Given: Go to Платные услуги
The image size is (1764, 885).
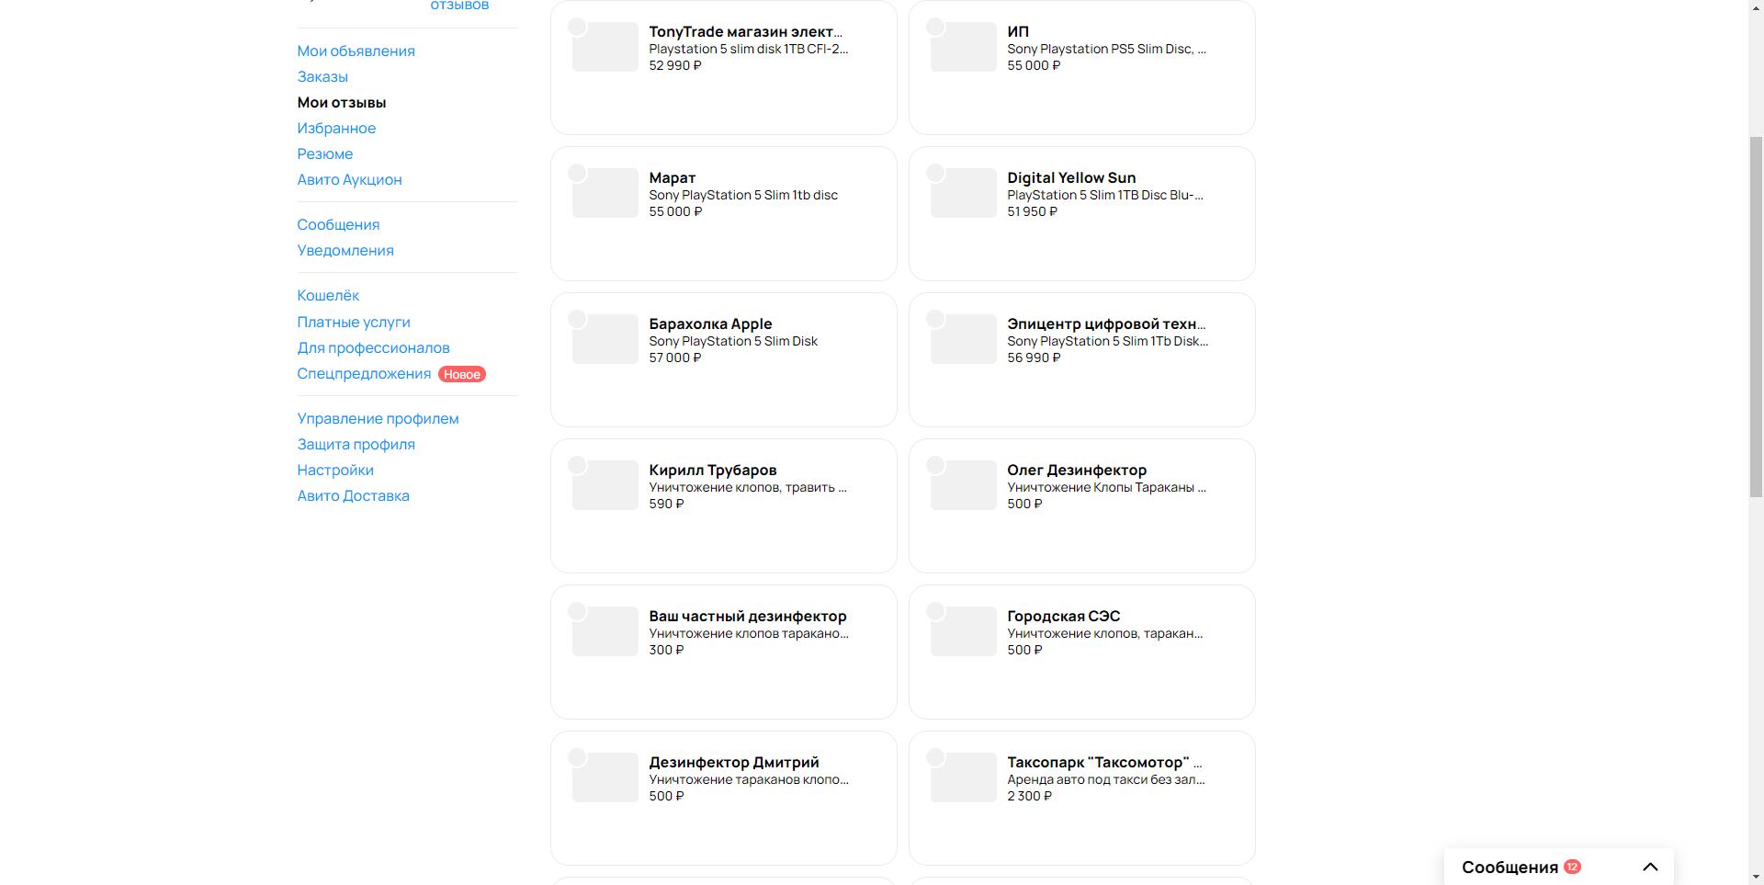Looking at the screenshot, I should tap(354, 323).
